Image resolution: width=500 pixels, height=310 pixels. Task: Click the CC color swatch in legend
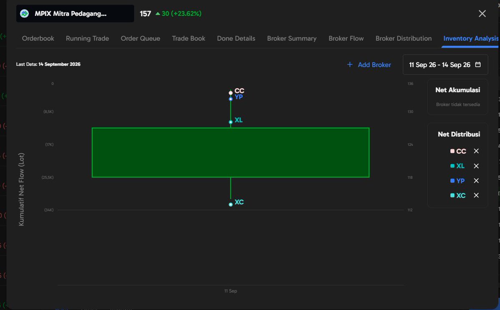[x=452, y=151]
